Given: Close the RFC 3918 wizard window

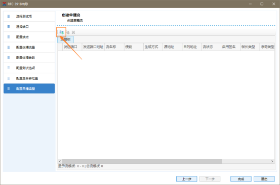Looking at the screenshot, I should [x=273, y=4].
